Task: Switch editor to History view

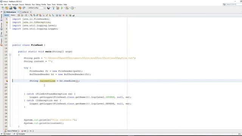Action: (x=13, y=15)
